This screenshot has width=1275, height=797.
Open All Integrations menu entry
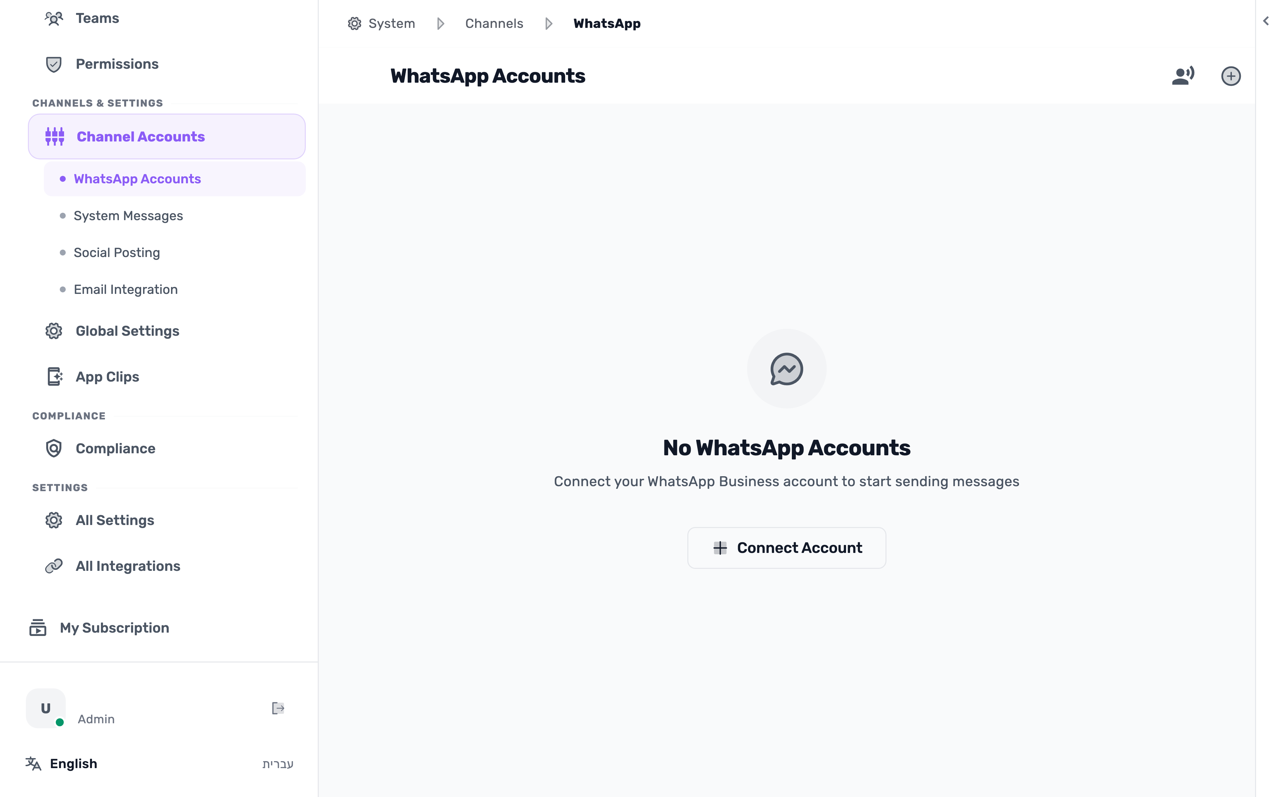(x=166, y=566)
